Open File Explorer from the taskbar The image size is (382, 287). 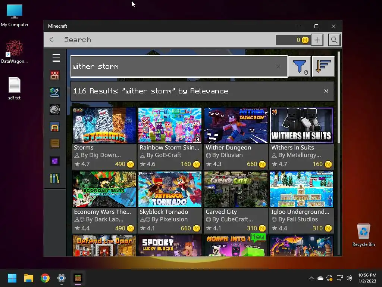coord(28,278)
